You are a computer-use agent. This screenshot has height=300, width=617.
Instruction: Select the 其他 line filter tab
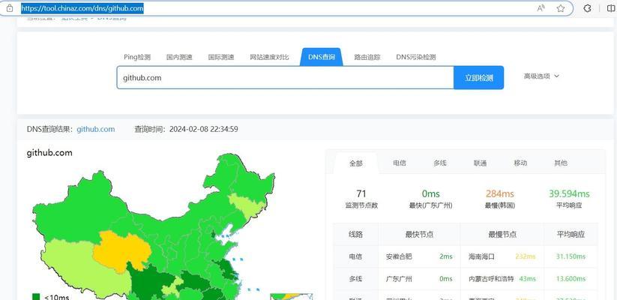[561, 163]
